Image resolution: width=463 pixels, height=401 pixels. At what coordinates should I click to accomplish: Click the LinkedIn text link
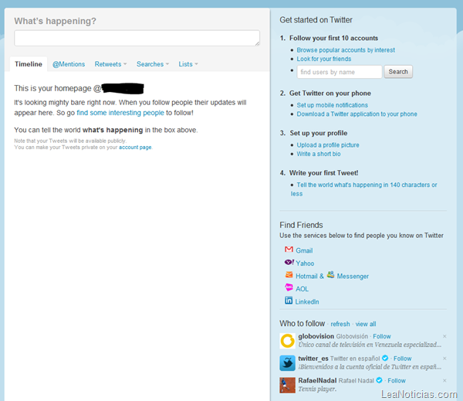point(307,301)
